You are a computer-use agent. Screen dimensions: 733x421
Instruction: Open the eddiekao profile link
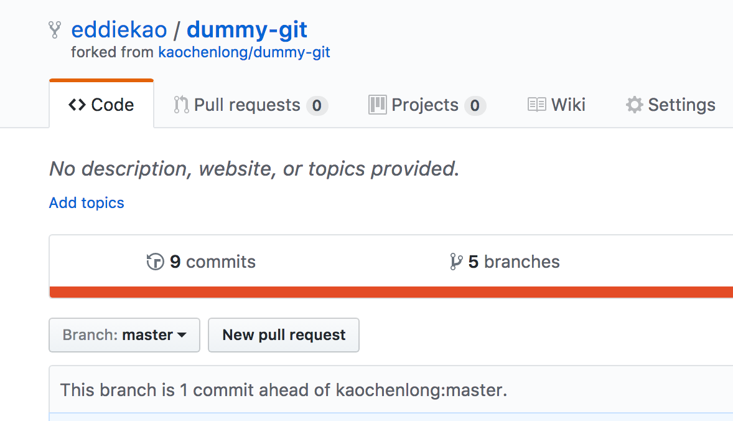click(x=119, y=29)
